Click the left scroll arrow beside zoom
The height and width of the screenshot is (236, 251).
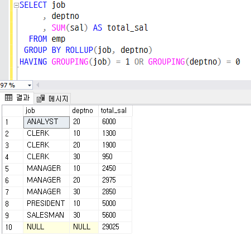point(37,85)
